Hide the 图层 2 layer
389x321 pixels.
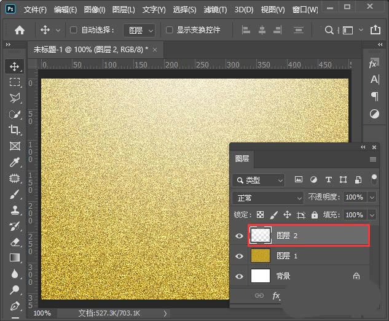[x=239, y=236]
